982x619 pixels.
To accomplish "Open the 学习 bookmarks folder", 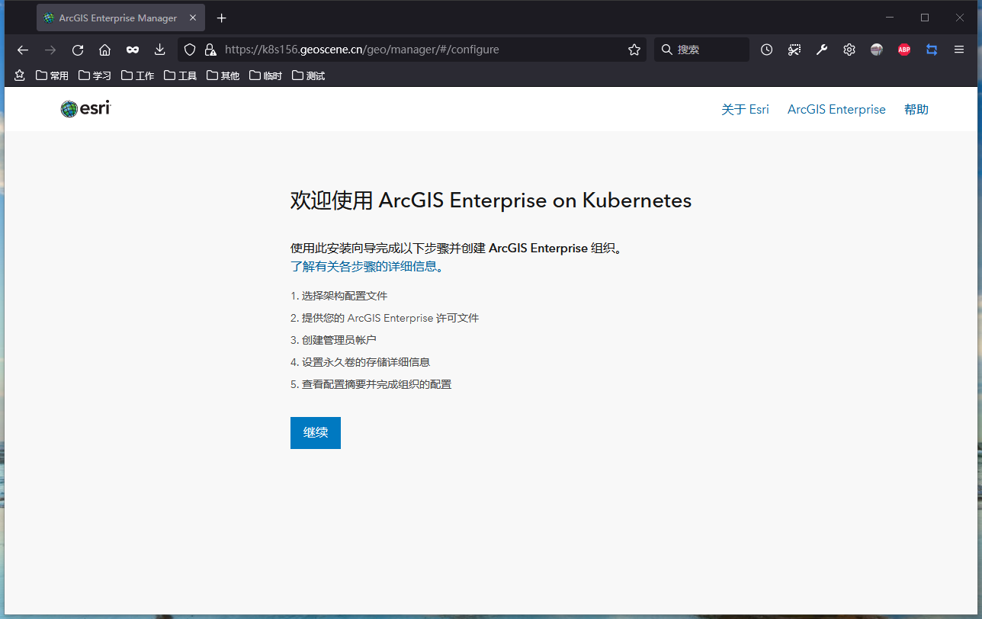I will [x=95, y=75].
